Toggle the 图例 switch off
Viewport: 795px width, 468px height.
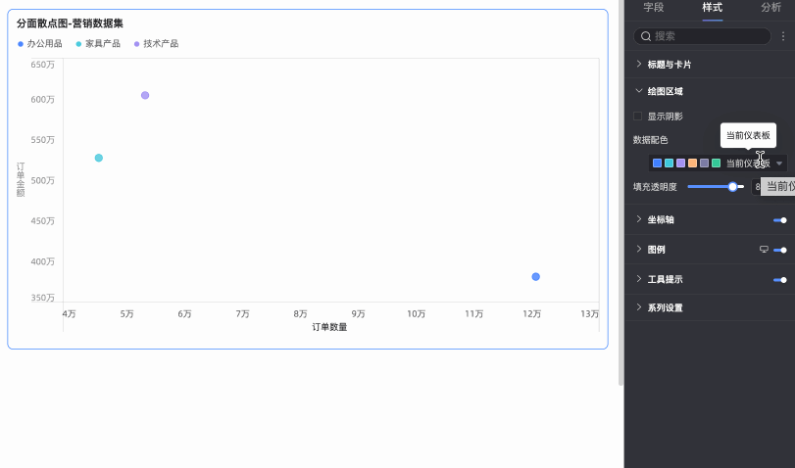click(780, 251)
